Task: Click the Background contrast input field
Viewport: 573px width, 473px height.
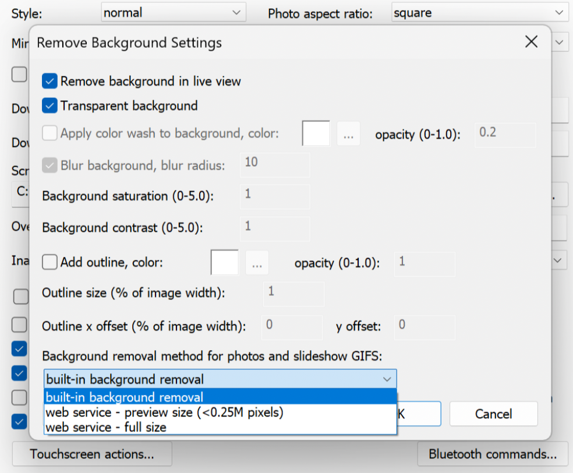Action: 275,227
